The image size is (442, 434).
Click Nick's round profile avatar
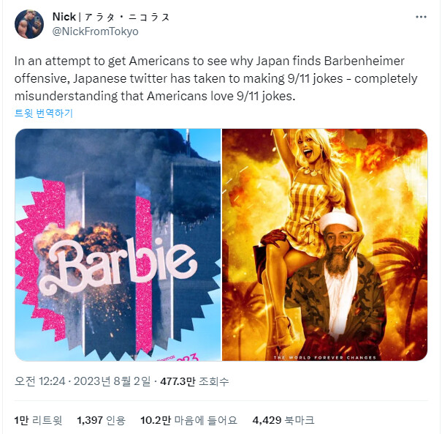pyautogui.click(x=29, y=24)
